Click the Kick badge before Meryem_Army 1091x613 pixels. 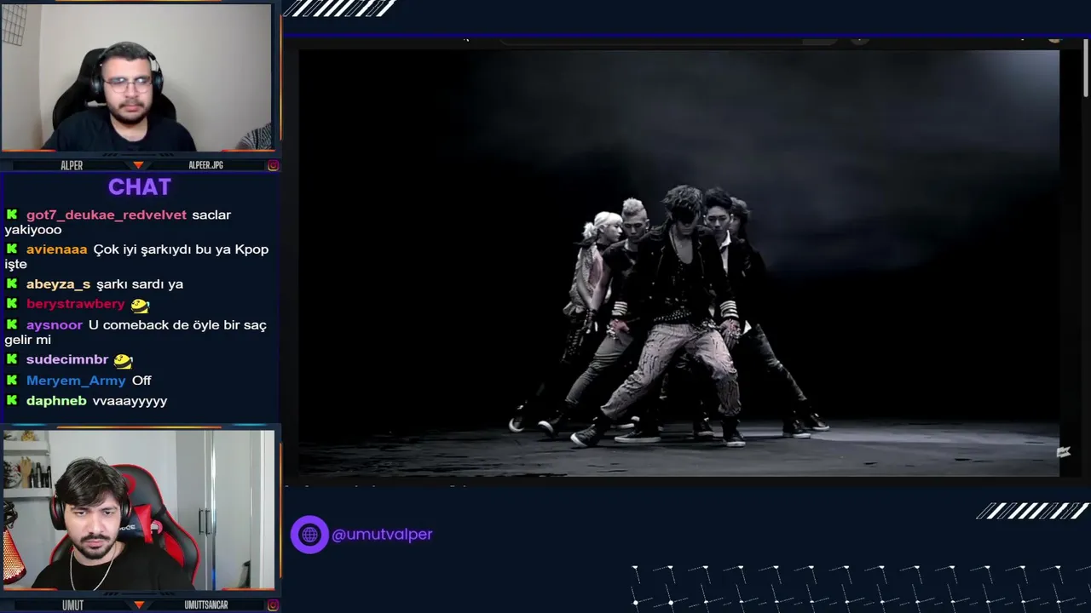tap(12, 380)
